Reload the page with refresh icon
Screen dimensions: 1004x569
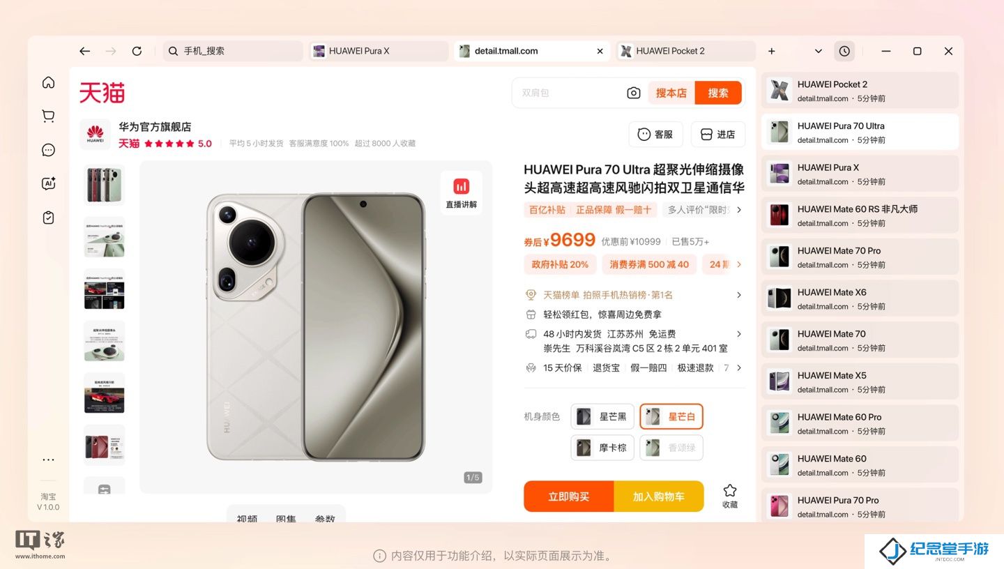pyautogui.click(x=137, y=51)
